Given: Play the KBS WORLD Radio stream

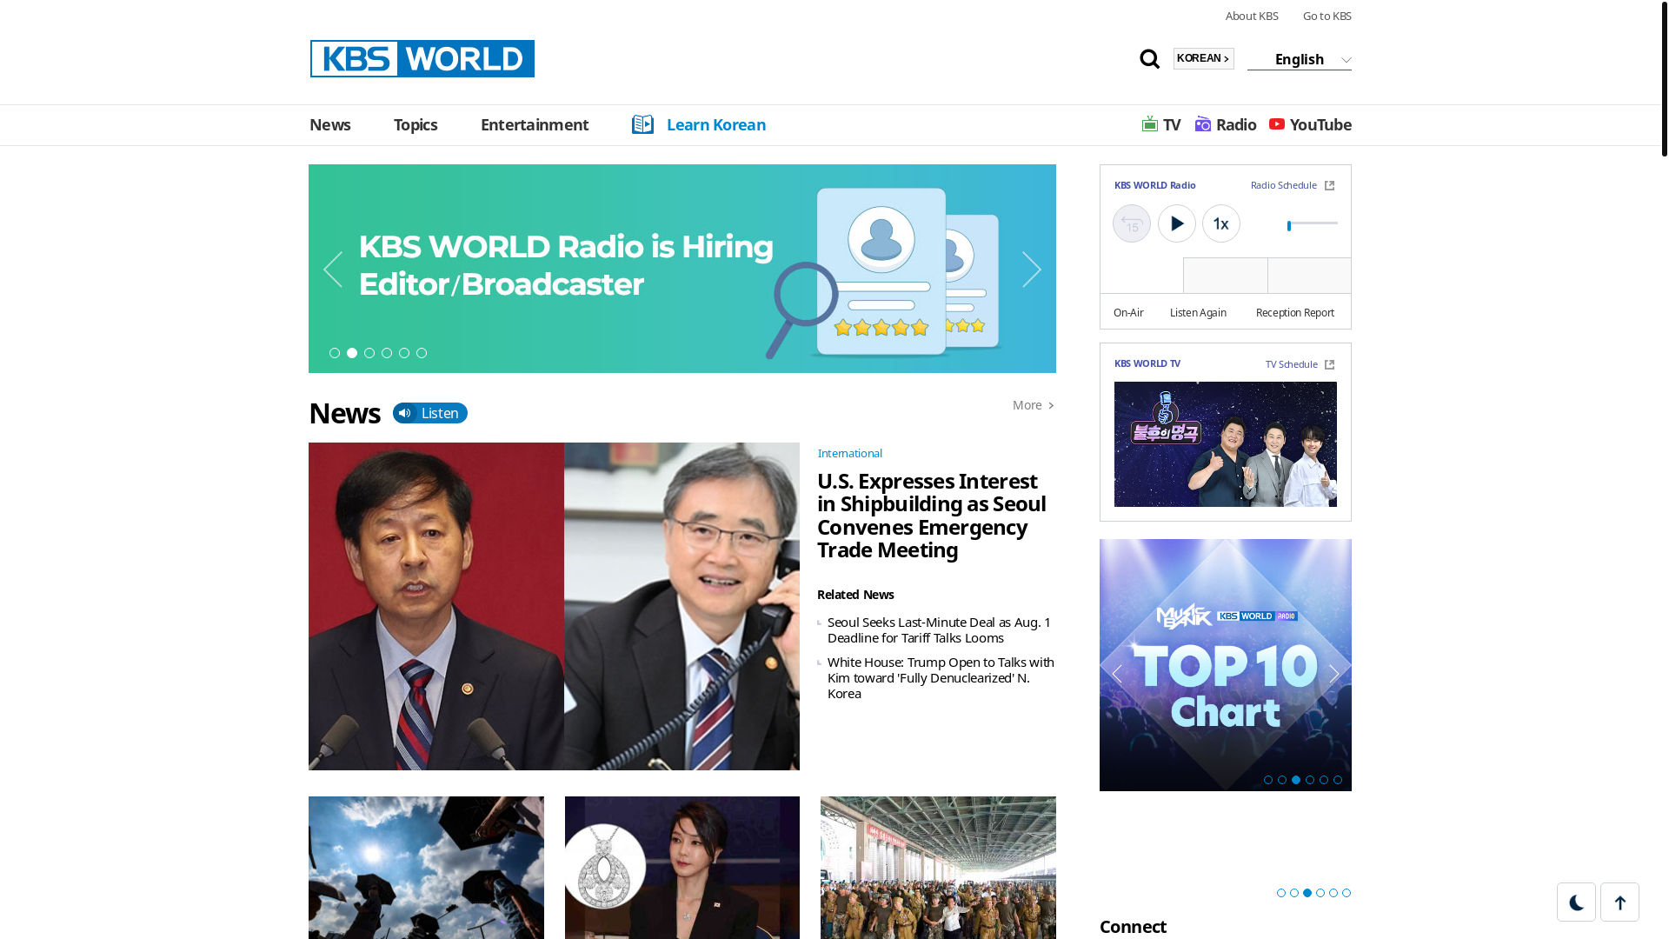Looking at the screenshot, I should tap(1177, 223).
